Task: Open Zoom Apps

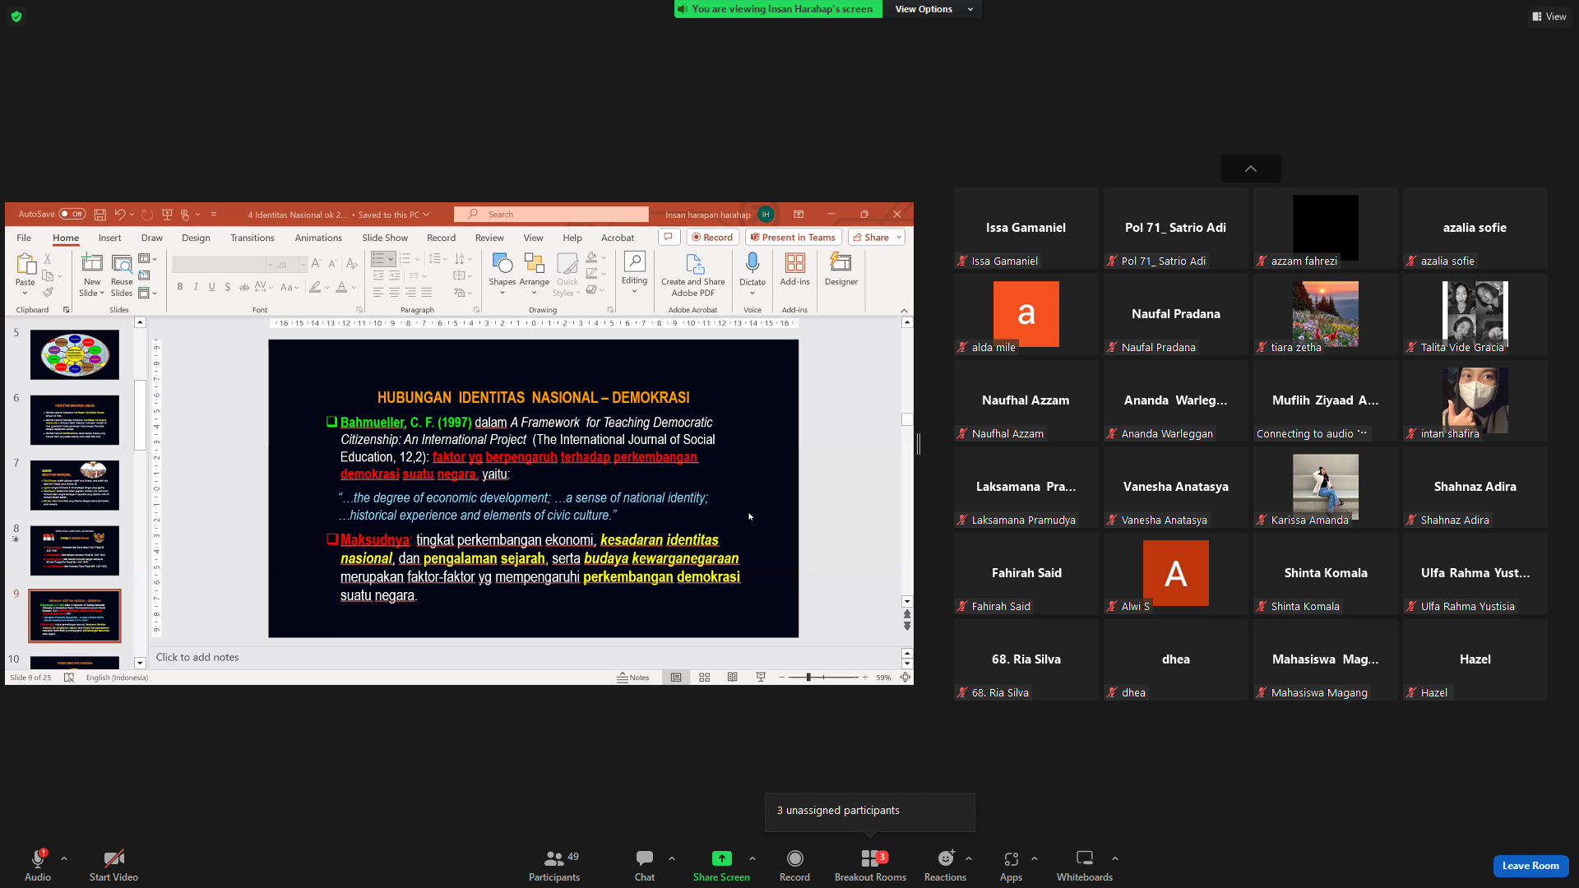Action: (1011, 865)
